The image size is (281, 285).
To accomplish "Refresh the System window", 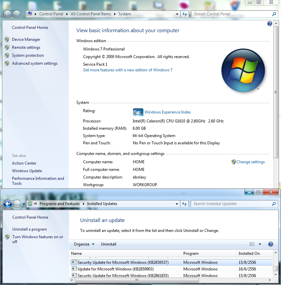I will click(185, 14).
